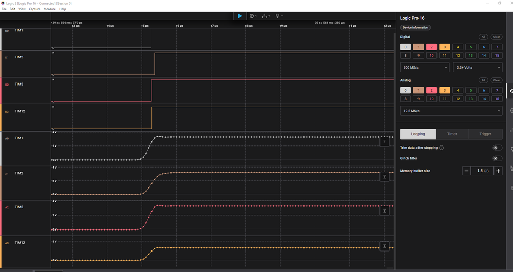Click vertical scale icon on A2 TIM5 channel
Viewport: 513px width, 272px height.
(x=385, y=211)
